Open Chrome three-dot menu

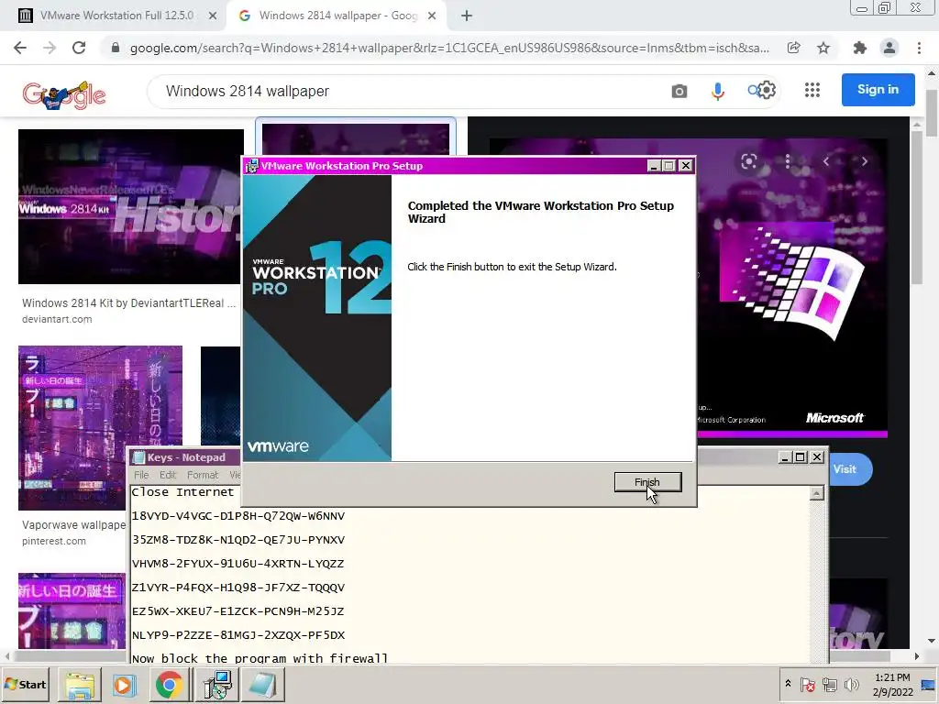tap(919, 48)
